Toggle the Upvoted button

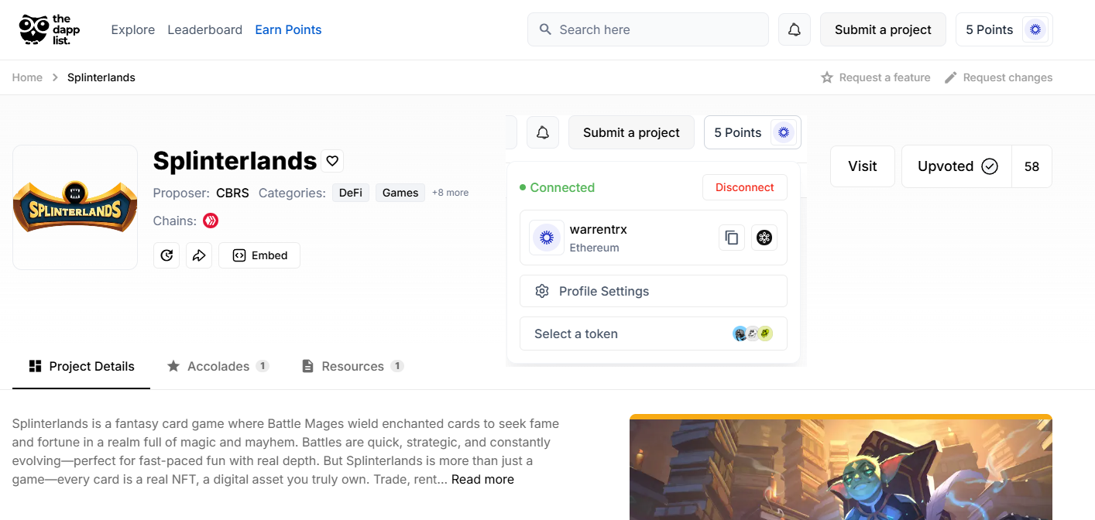coord(957,166)
